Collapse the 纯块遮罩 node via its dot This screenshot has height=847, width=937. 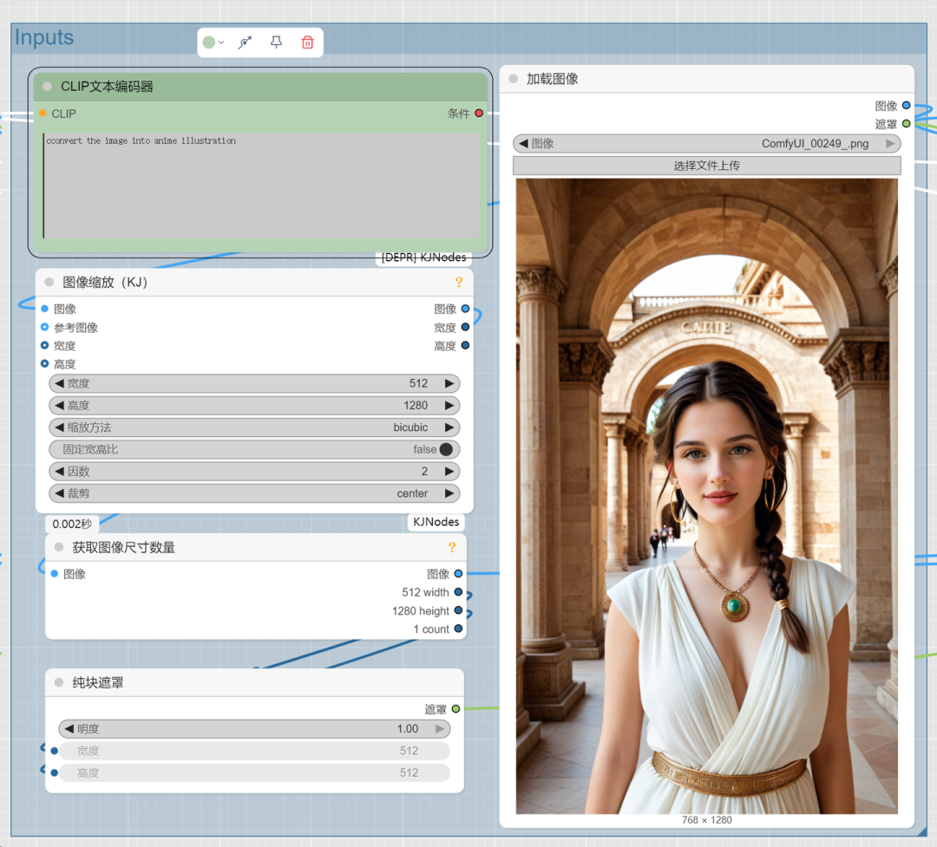[x=59, y=682]
